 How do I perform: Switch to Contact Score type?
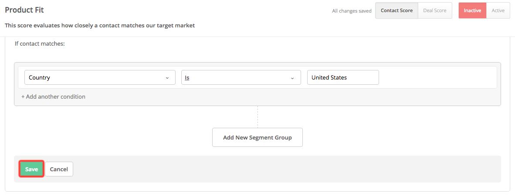[x=396, y=10]
